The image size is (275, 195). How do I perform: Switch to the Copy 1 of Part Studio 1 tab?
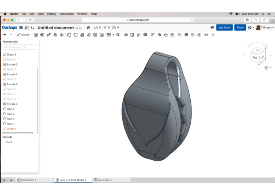[x=73, y=180]
